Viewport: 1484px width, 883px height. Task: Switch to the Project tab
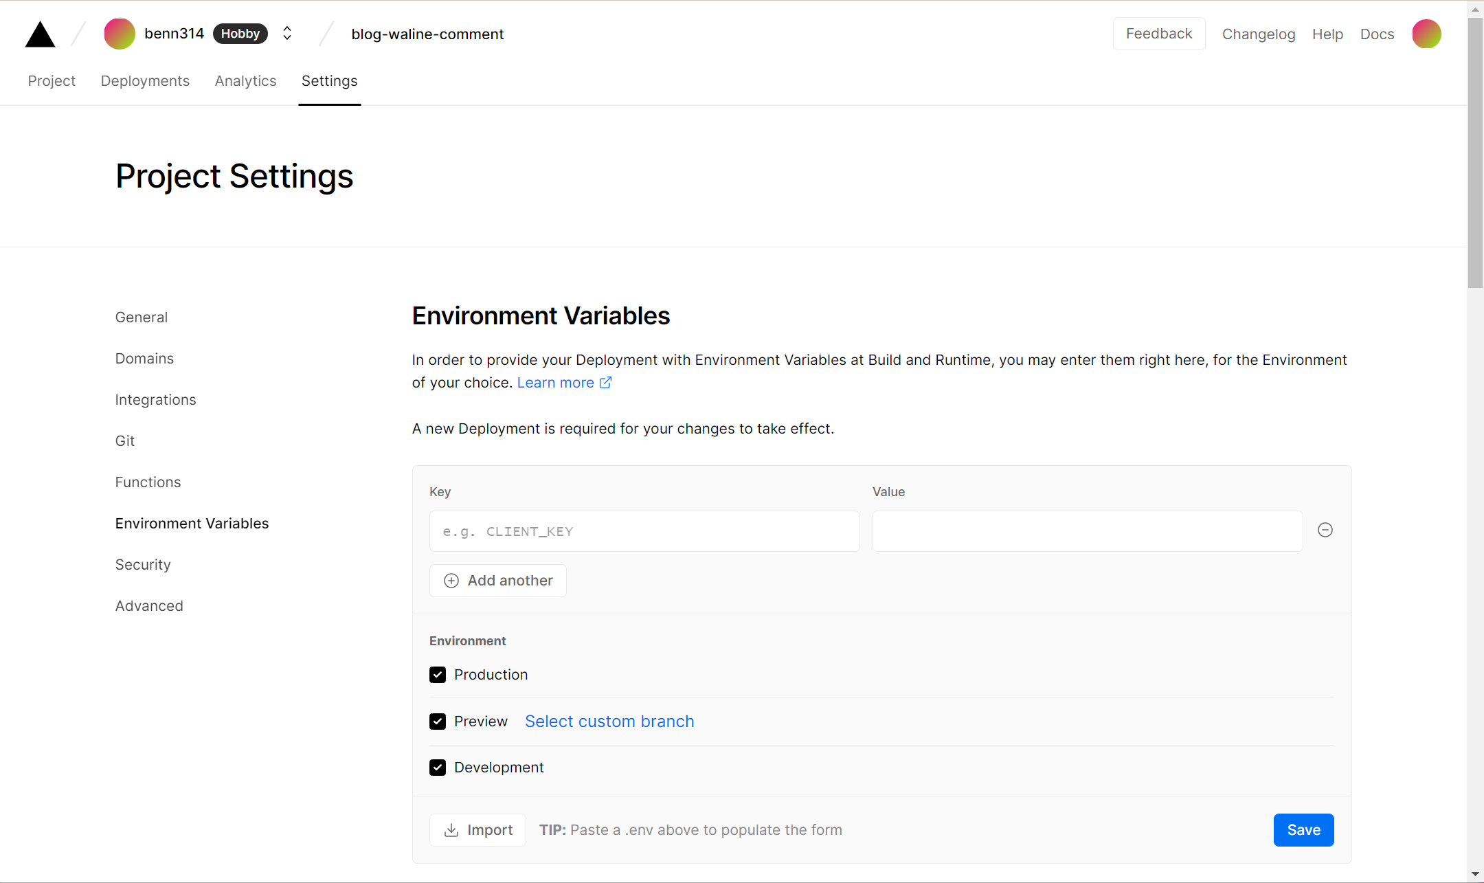(52, 81)
